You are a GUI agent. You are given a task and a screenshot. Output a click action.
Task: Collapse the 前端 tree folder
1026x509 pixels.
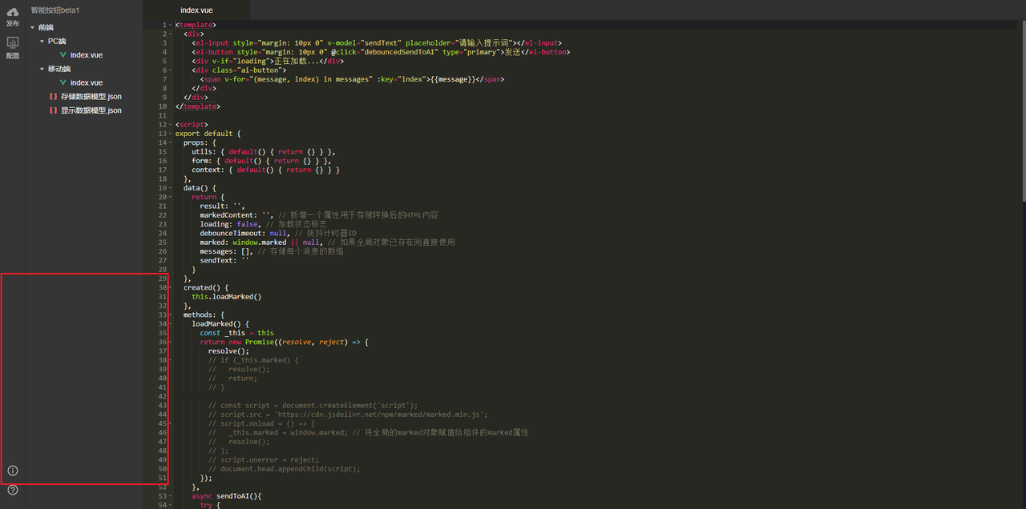coord(33,27)
